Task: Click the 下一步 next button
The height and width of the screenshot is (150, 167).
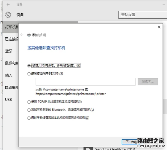Action: pyautogui.click(x=132, y=142)
